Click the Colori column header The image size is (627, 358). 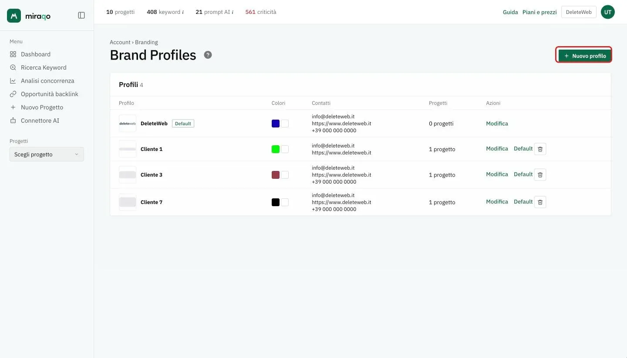point(278,103)
